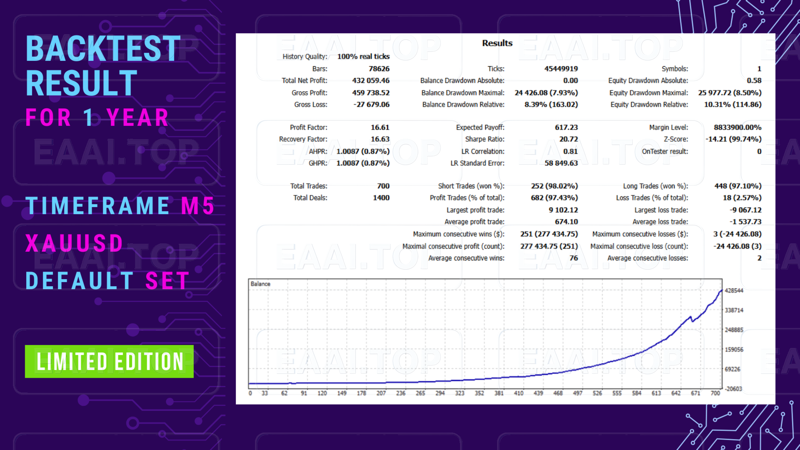Expand the Balance Drawdown Maximal entry
The height and width of the screenshot is (450, 800).
[x=547, y=92]
